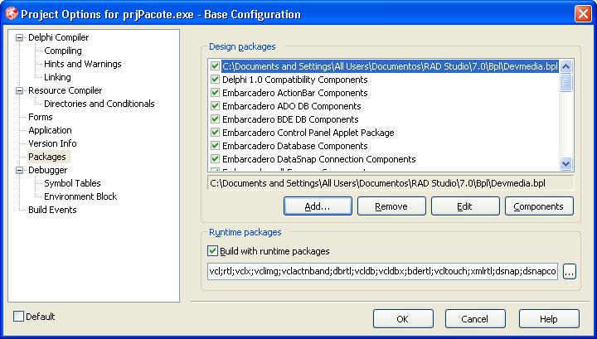Collapse the Delphi Compiler tree node
The width and height of the screenshot is (597, 339).
(x=20, y=38)
